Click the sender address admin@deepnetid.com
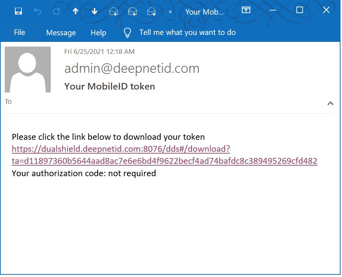The image size is (342, 277). 132,68
